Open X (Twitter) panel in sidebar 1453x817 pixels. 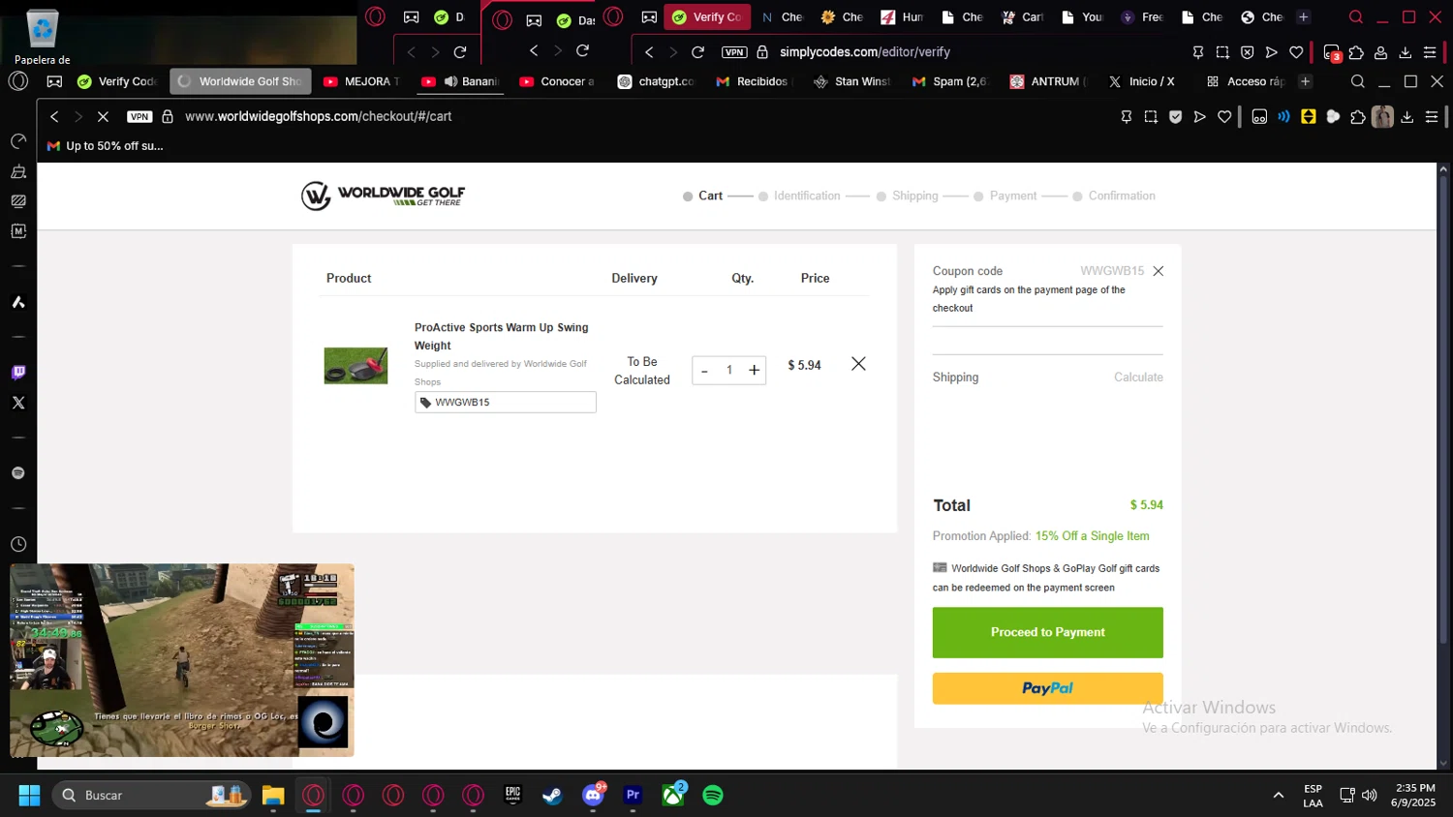pyautogui.click(x=18, y=403)
